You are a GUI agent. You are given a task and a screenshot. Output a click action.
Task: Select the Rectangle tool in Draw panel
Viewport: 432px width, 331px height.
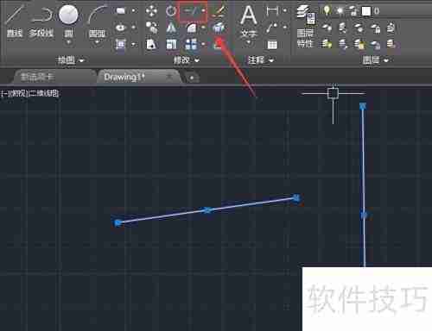[120, 11]
